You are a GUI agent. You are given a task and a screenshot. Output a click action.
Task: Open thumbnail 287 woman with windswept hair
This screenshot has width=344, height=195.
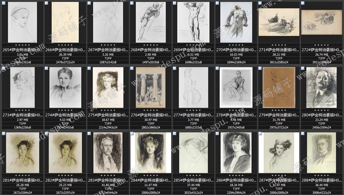[279, 152]
